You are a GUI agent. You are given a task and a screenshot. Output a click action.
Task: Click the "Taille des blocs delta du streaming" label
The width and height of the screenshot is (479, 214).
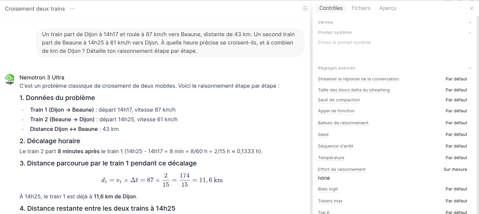point(354,90)
